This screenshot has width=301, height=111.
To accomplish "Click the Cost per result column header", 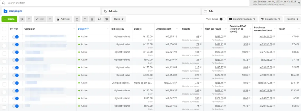I will (x=213, y=29).
